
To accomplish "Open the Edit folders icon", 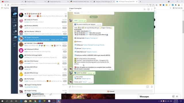I will pyautogui.click(x=14, y=45).
